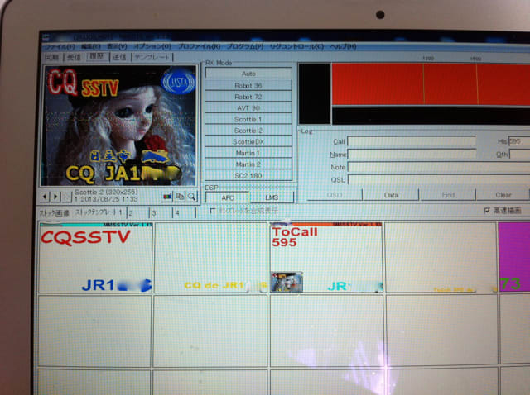The width and height of the screenshot is (530, 395).
Task: Focus the Call input field
Action: pyautogui.click(x=412, y=141)
